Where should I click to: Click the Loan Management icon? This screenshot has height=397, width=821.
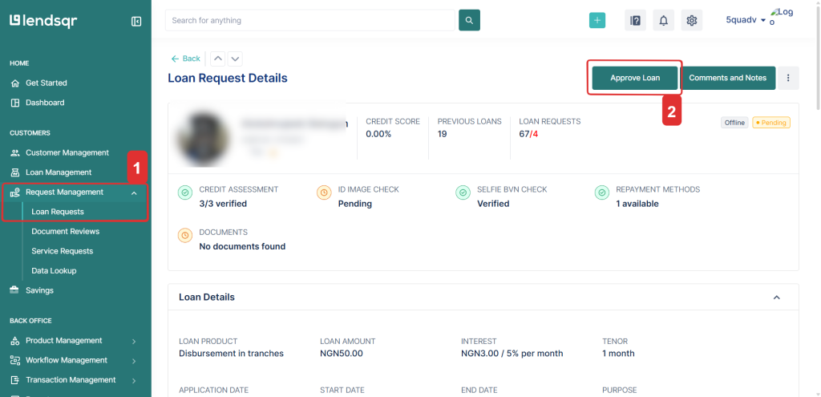[x=15, y=172]
